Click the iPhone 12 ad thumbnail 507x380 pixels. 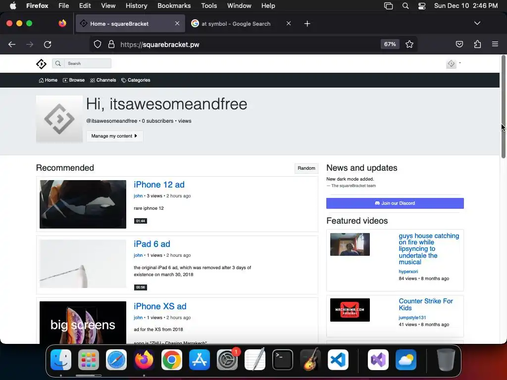[83, 204]
